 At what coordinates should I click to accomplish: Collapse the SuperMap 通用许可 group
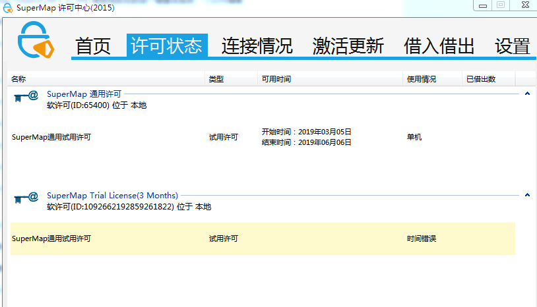pyautogui.click(x=527, y=94)
